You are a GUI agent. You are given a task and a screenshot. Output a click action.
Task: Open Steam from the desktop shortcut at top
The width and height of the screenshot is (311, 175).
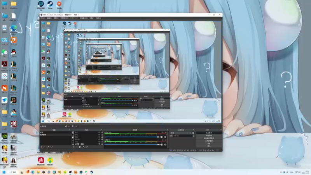pos(50,5)
